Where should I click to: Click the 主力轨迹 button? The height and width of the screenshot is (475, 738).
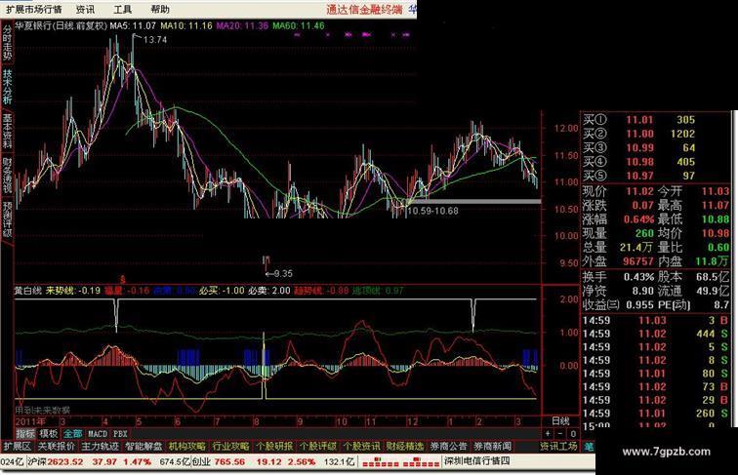click(100, 447)
